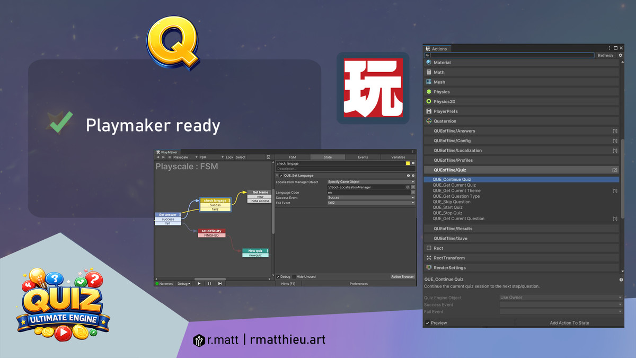Click the yellow state color swatch

click(408, 163)
